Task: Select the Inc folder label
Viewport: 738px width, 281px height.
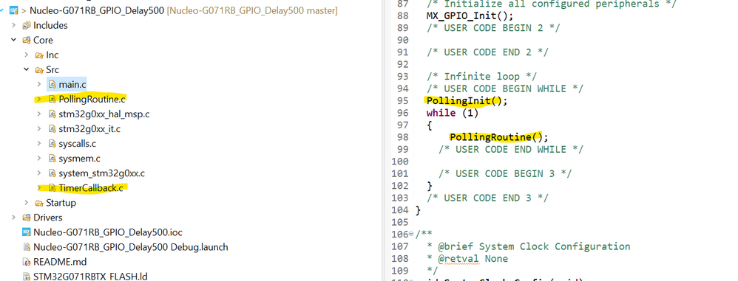Action: (x=53, y=55)
